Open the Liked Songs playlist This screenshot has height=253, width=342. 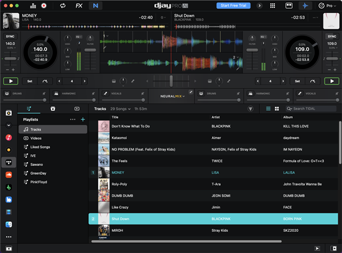click(x=53, y=147)
